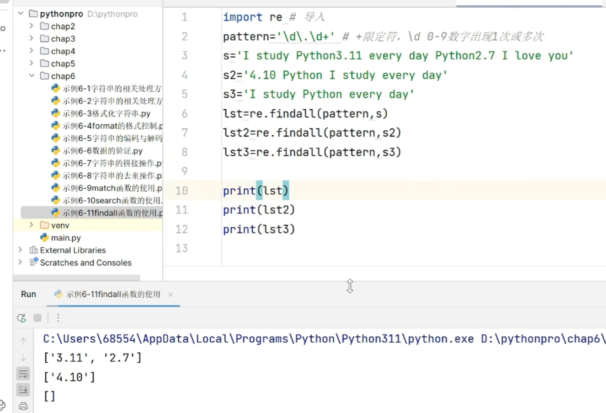Image resolution: width=606 pixels, height=413 pixels.
Task: Click the chap3 folder icon
Action: coord(44,38)
